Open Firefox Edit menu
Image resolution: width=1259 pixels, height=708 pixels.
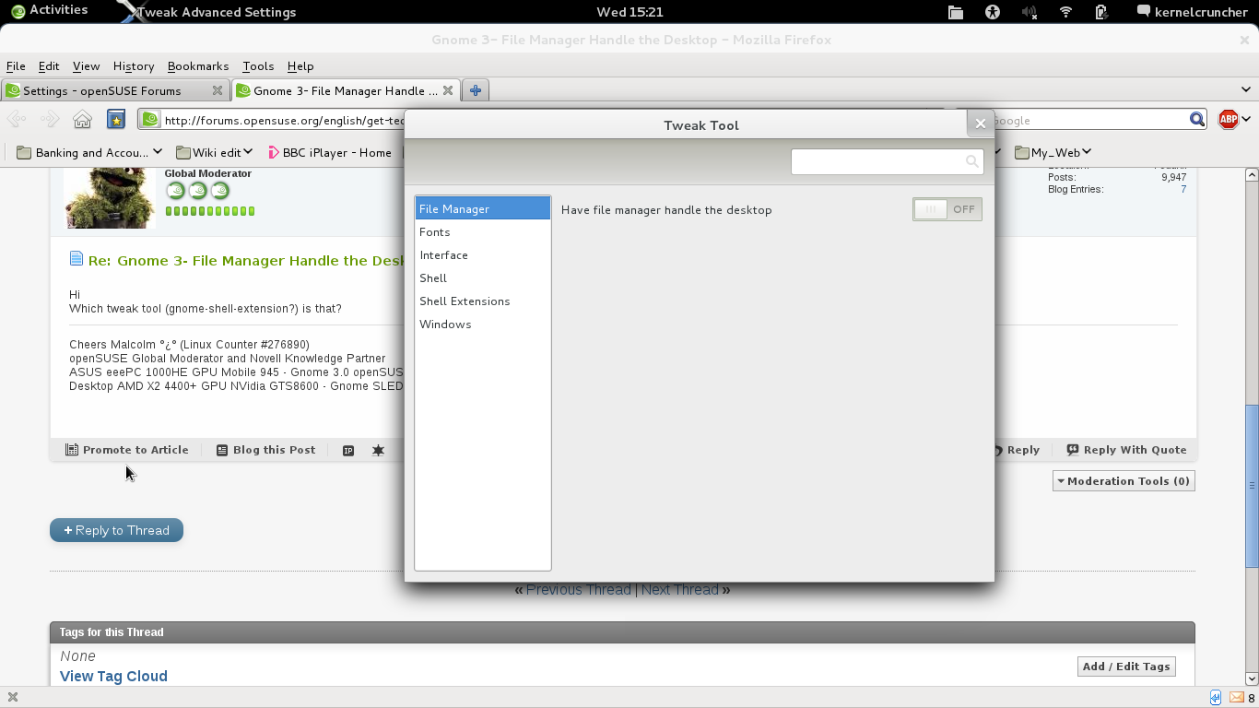[49, 66]
